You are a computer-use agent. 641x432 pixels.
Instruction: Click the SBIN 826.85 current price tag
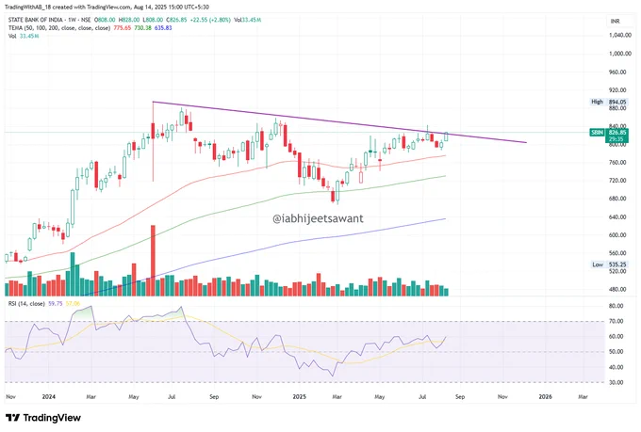coord(609,136)
